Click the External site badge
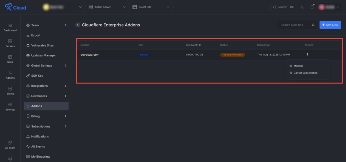The width and height of the screenshot is (346, 162). click(144, 55)
